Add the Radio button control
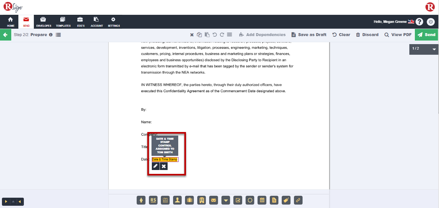Image resolution: width=439 pixels, height=208 pixels. tap(250, 200)
